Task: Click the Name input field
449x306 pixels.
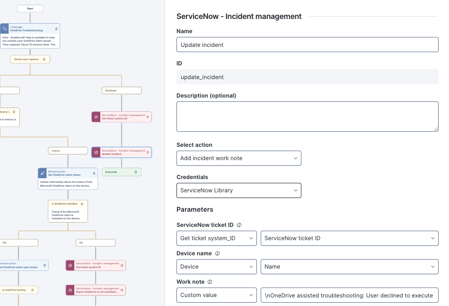Action: 307,45
